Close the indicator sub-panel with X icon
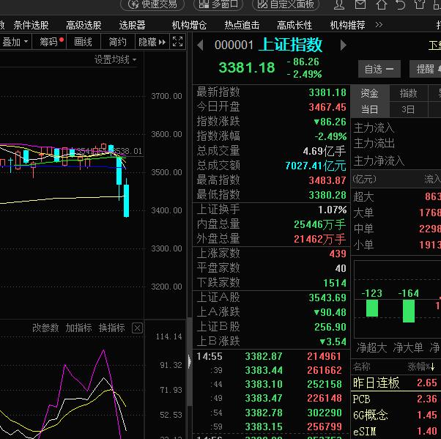The width and height of the screenshot is (441, 439). pyautogui.click(x=137, y=328)
